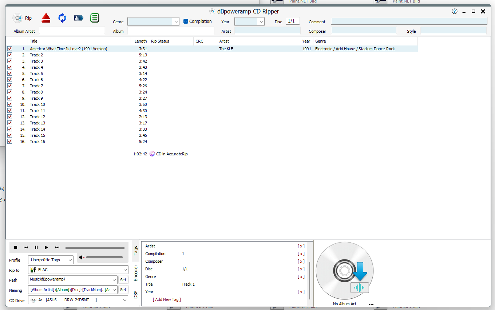
Task: Click the Artist column header in track list
Action: click(x=259, y=41)
